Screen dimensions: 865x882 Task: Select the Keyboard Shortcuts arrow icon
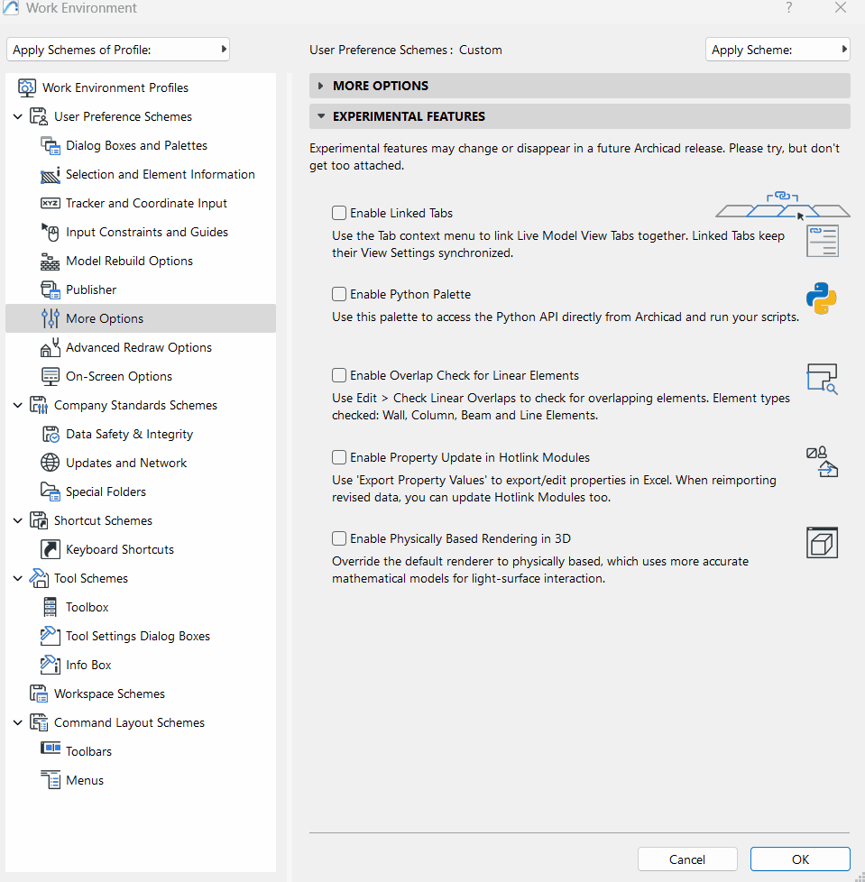coord(50,549)
